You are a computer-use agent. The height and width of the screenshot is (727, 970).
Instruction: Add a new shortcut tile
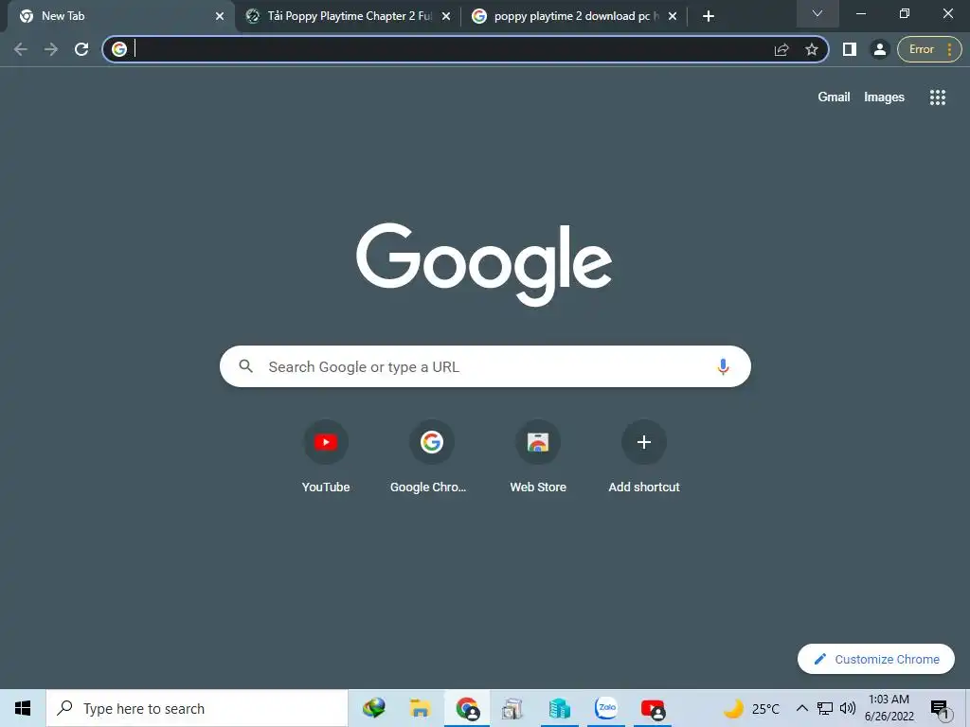644,457
